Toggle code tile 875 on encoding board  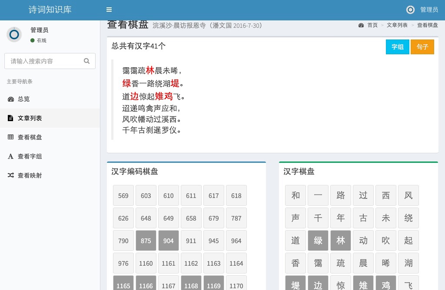point(146,241)
